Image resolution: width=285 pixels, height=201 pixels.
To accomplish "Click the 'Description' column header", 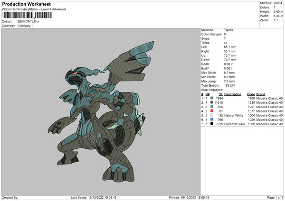I will 233,94.
